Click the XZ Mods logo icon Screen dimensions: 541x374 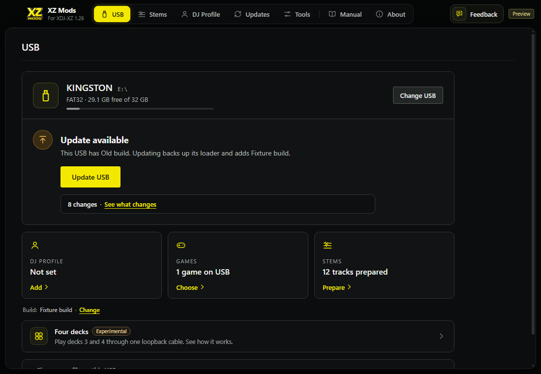click(35, 14)
